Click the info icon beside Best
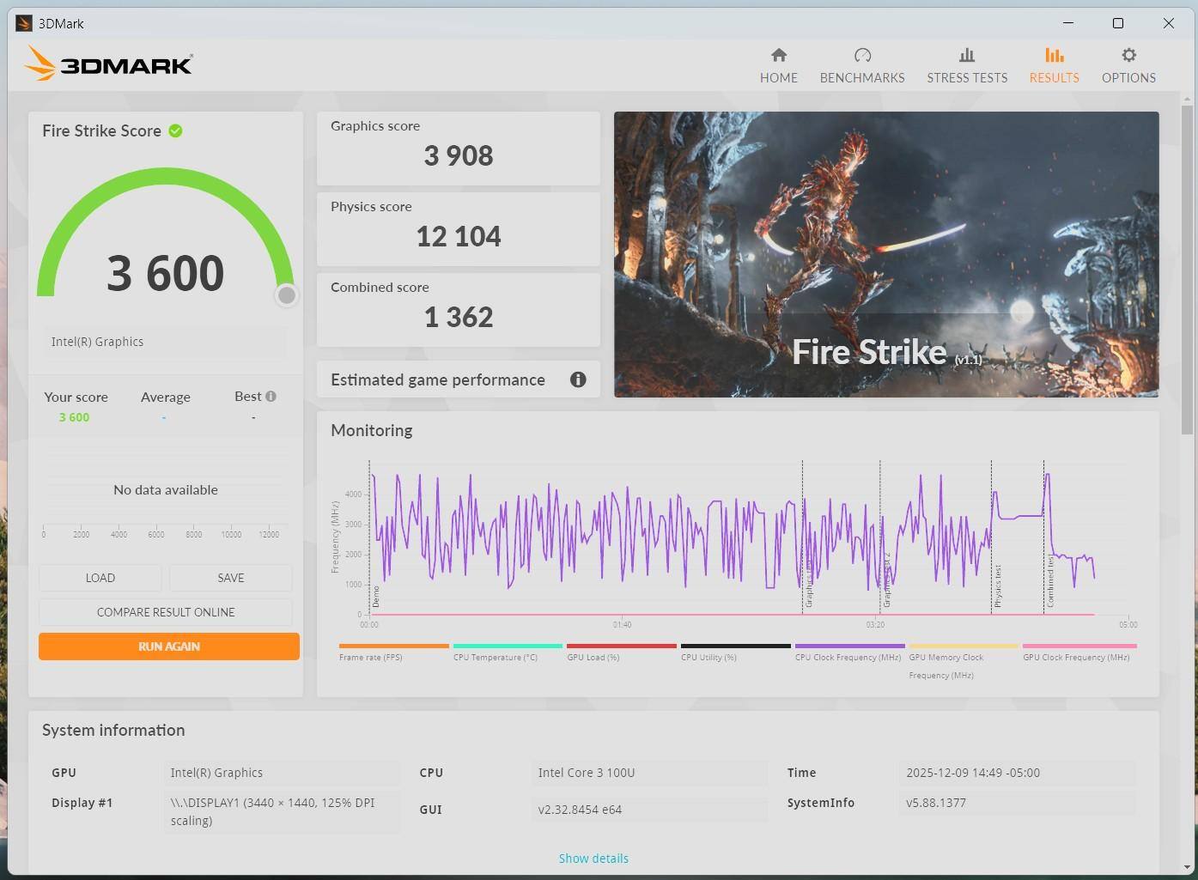Screen dimensions: 1198x880 pos(271,397)
